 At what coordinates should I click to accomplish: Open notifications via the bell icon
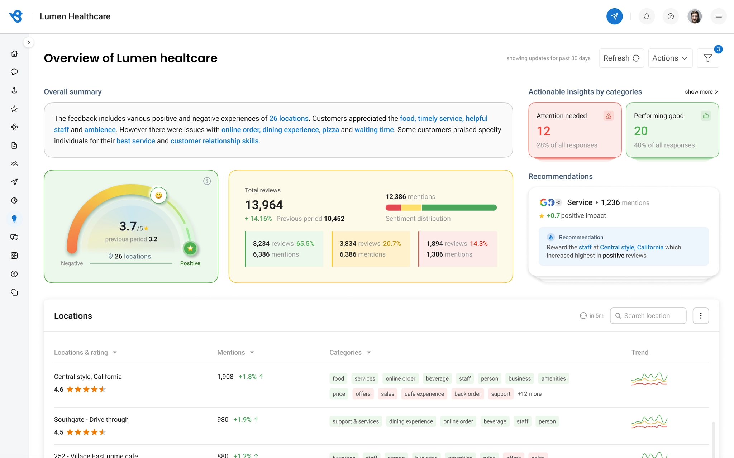(647, 16)
